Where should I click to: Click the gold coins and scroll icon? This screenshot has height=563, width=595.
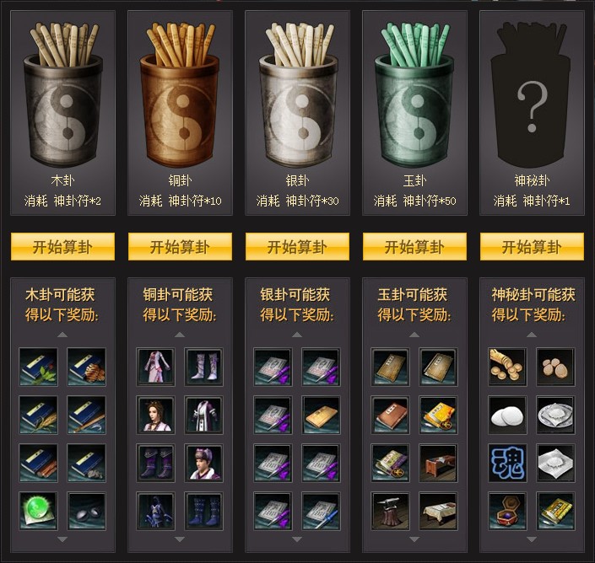point(507,367)
